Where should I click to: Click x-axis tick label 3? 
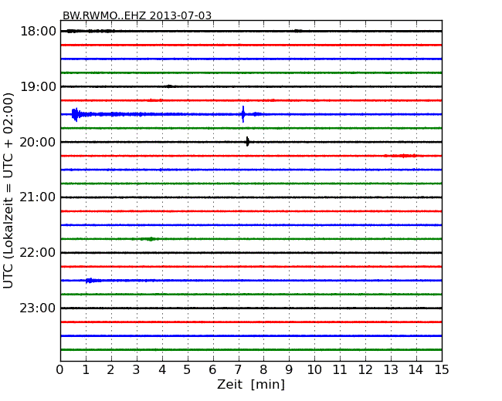click(x=137, y=370)
